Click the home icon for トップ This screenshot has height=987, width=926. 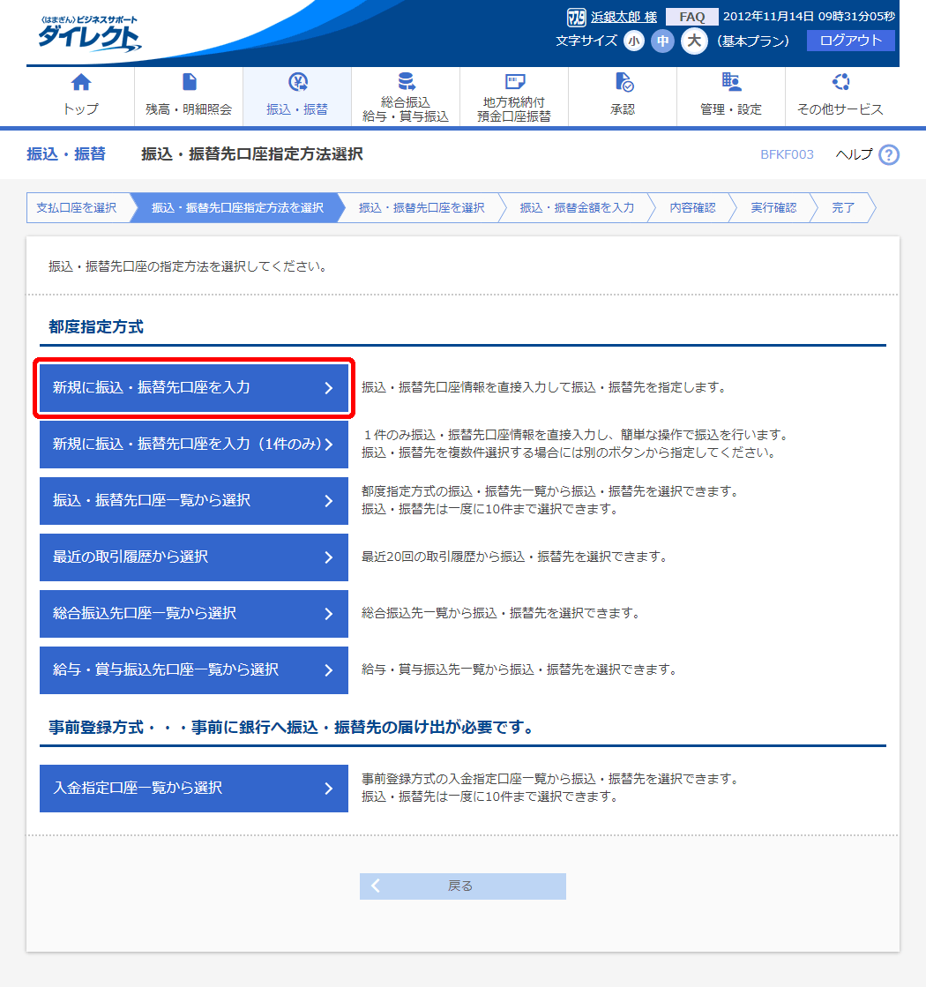(x=80, y=83)
